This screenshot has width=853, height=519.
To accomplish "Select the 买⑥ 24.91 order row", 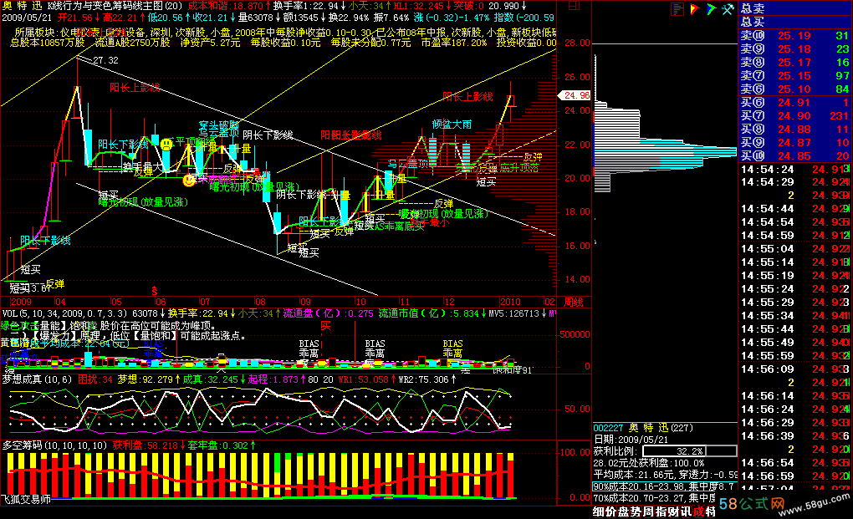I will coord(795,103).
